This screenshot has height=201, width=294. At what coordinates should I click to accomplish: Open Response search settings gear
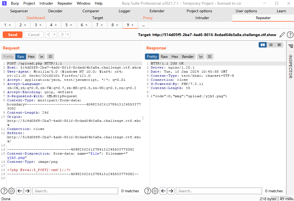(155, 191)
